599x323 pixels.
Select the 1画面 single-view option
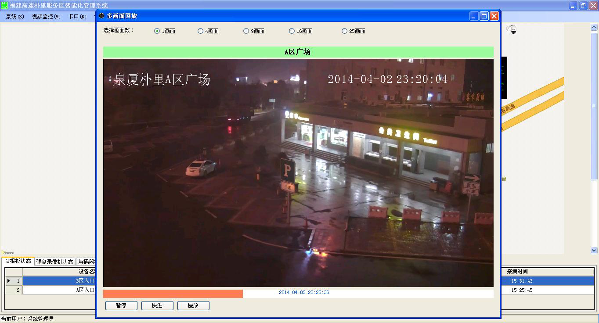tap(157, 31)
